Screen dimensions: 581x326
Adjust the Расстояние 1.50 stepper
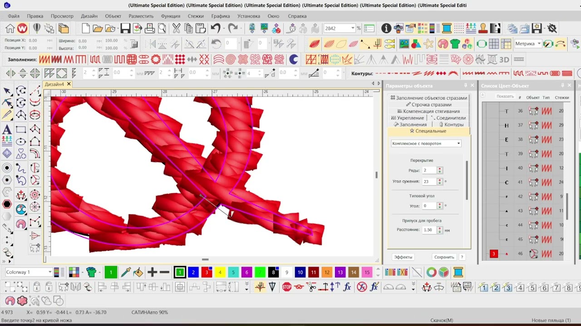(439, 230)
